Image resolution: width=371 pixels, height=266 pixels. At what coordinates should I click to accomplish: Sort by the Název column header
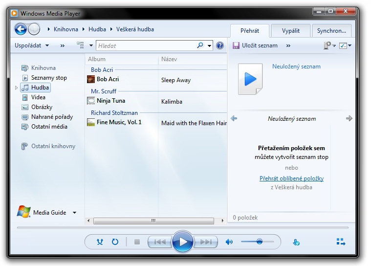[193, 59]
